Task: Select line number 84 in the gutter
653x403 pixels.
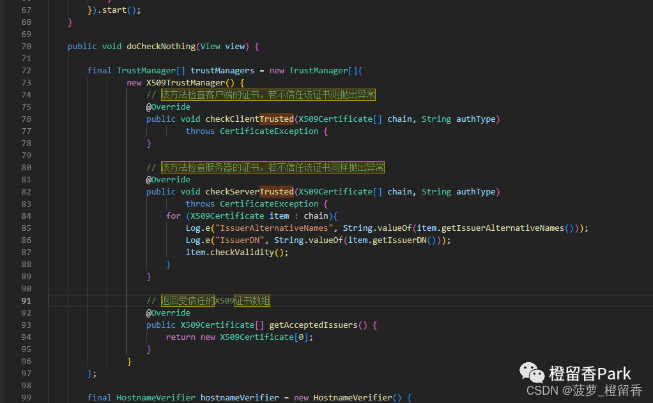Action: click(x=26, y=216)
